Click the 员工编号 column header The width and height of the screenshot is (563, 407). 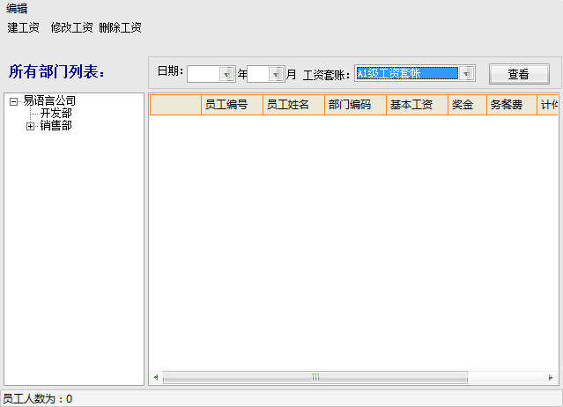232,105
